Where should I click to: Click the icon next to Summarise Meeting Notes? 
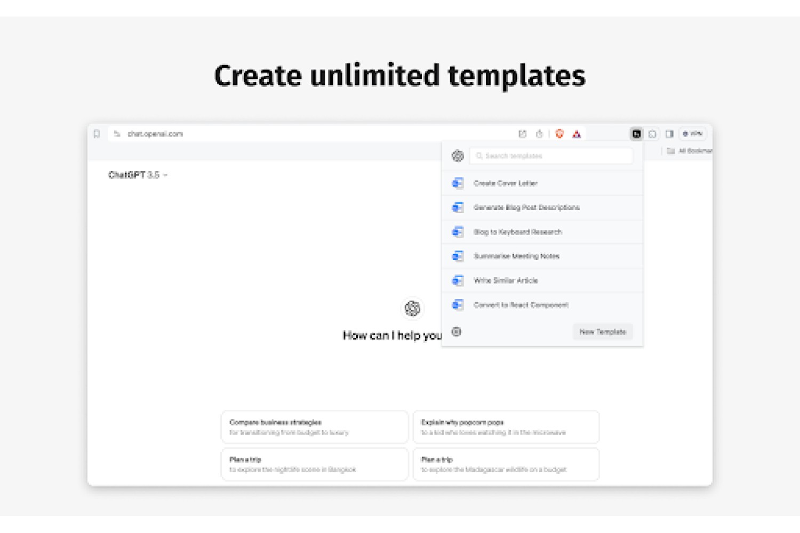tap(458, 256)
